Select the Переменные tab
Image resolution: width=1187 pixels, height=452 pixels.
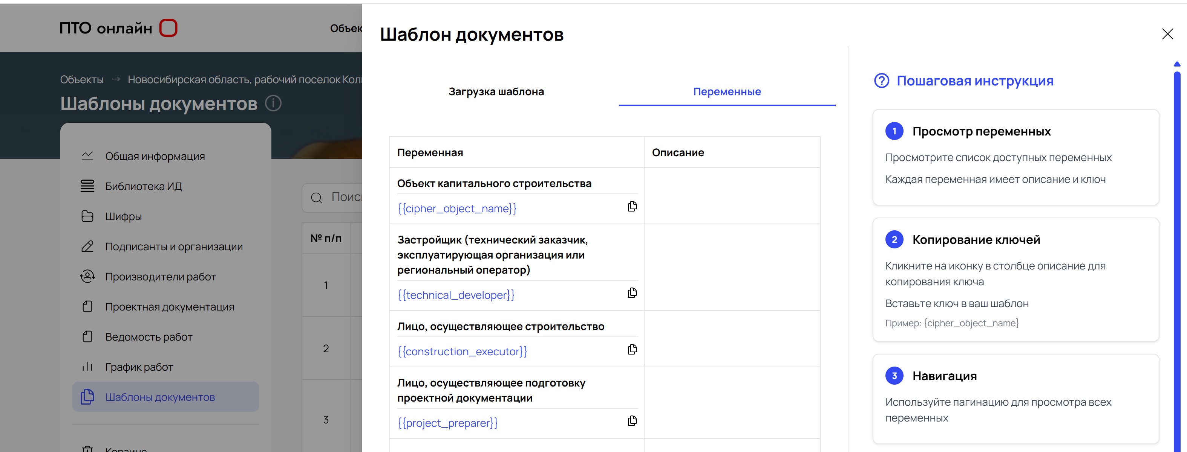(x=727, y=91)
